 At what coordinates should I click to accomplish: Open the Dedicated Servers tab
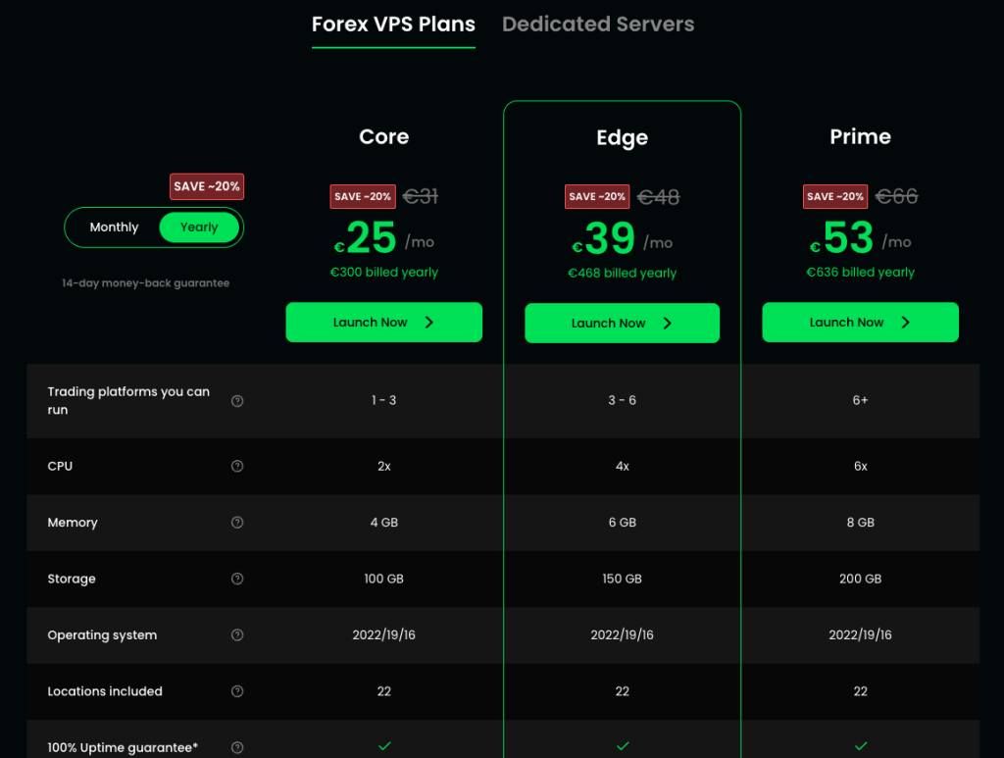598,25
